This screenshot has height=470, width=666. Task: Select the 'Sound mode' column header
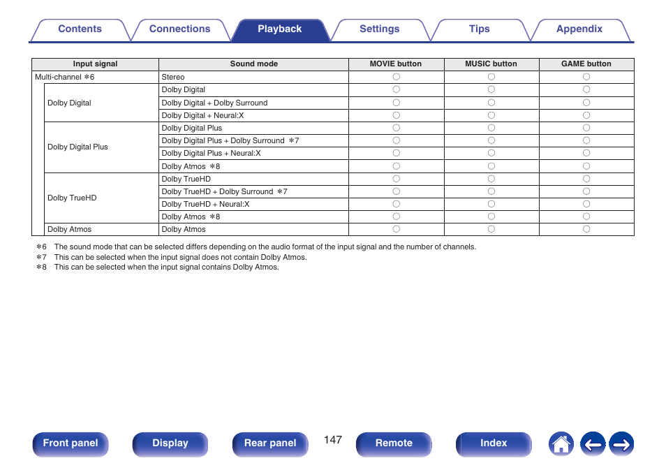point(253,64)
